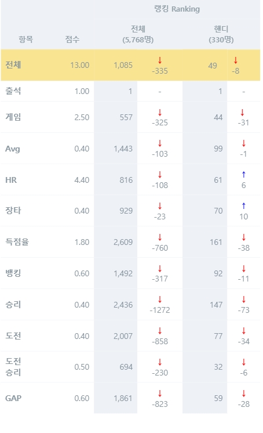263x433 pixels.
Task: Click the red down arrow in 전체 overall ranking
Action: point(160,60)
